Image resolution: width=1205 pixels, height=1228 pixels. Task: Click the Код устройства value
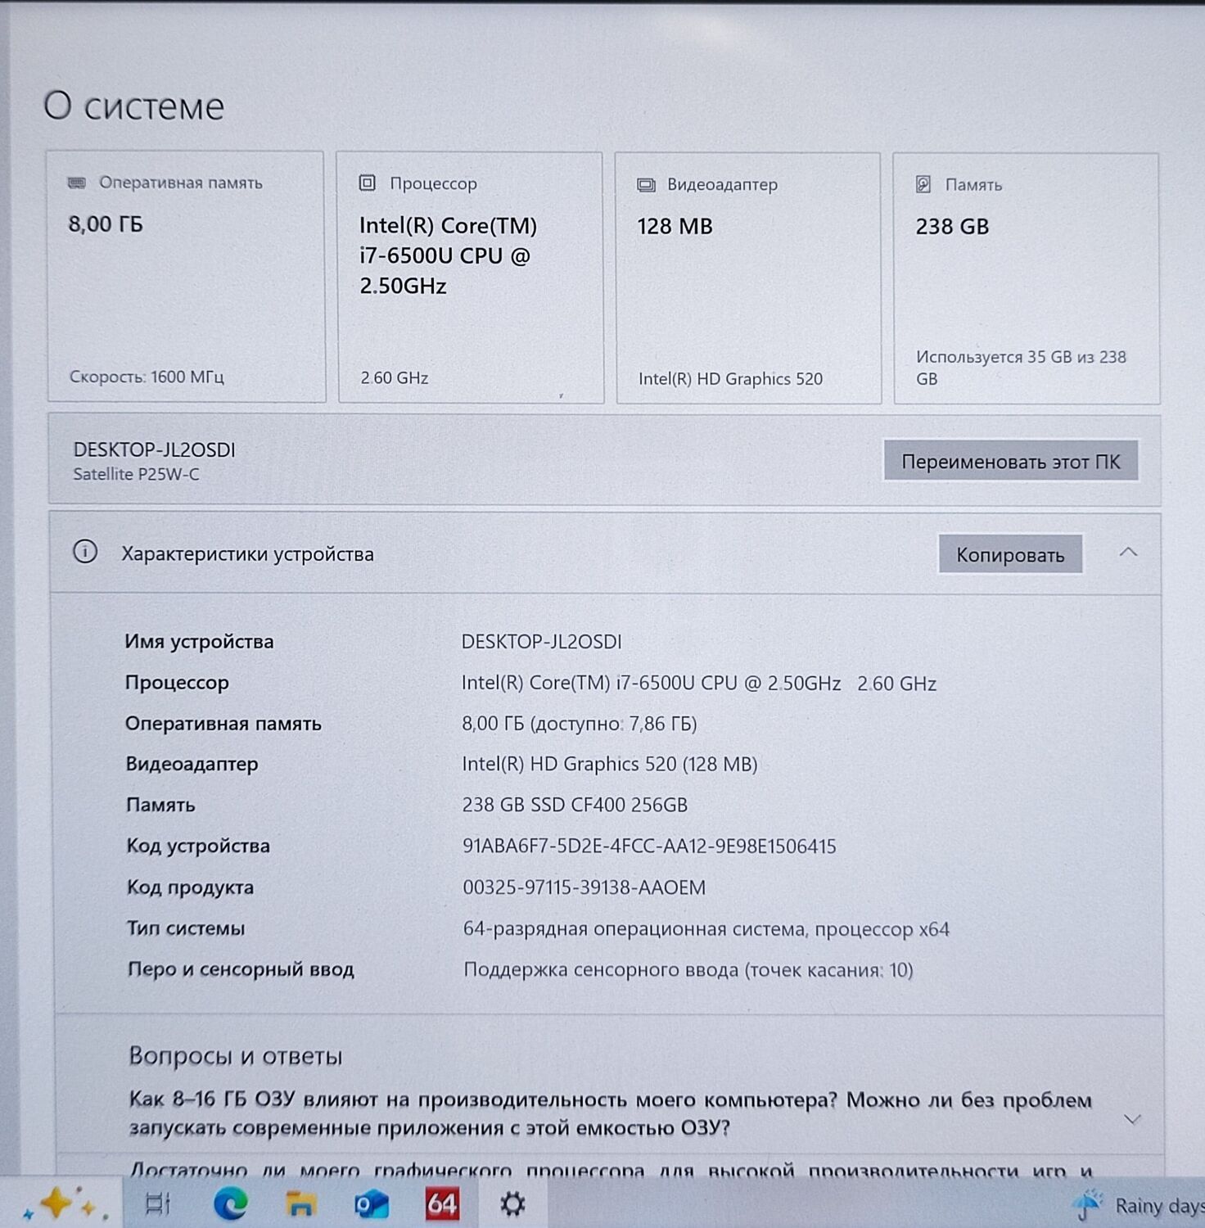(x=648, y=847)
